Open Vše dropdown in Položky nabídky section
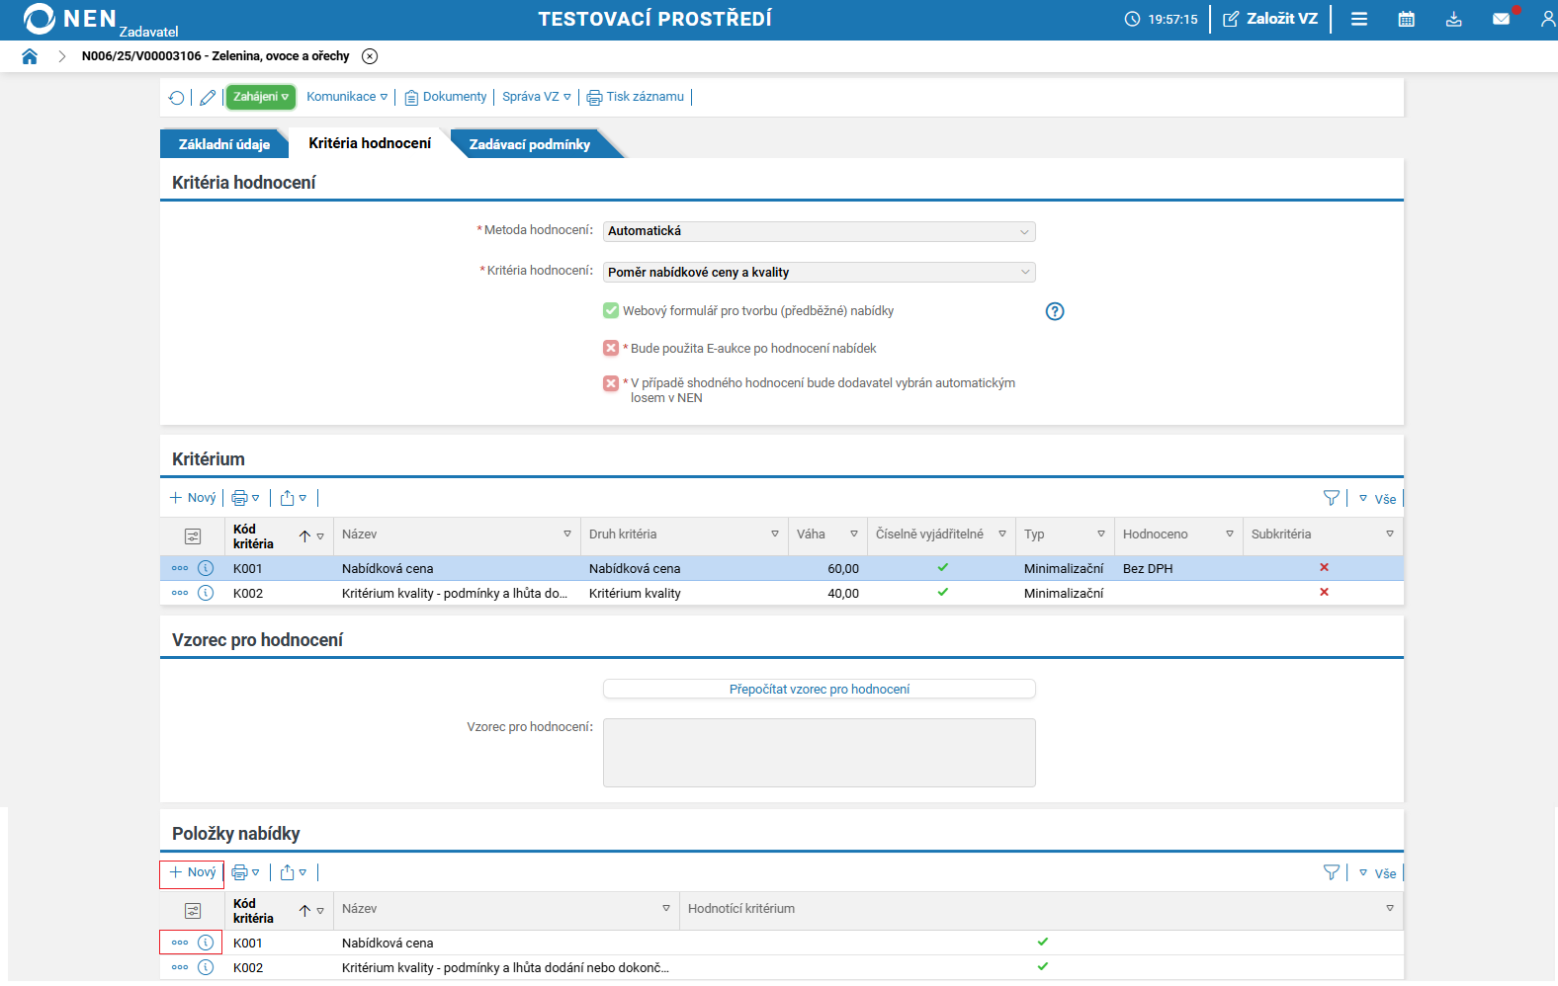1558x986 pixels. coord(1377,873)
